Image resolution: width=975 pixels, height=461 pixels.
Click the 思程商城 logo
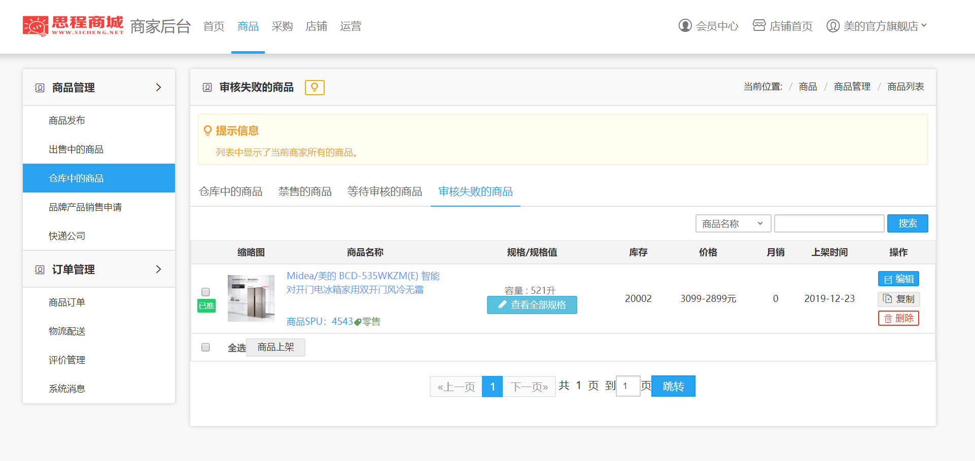[x=73, y=26]
